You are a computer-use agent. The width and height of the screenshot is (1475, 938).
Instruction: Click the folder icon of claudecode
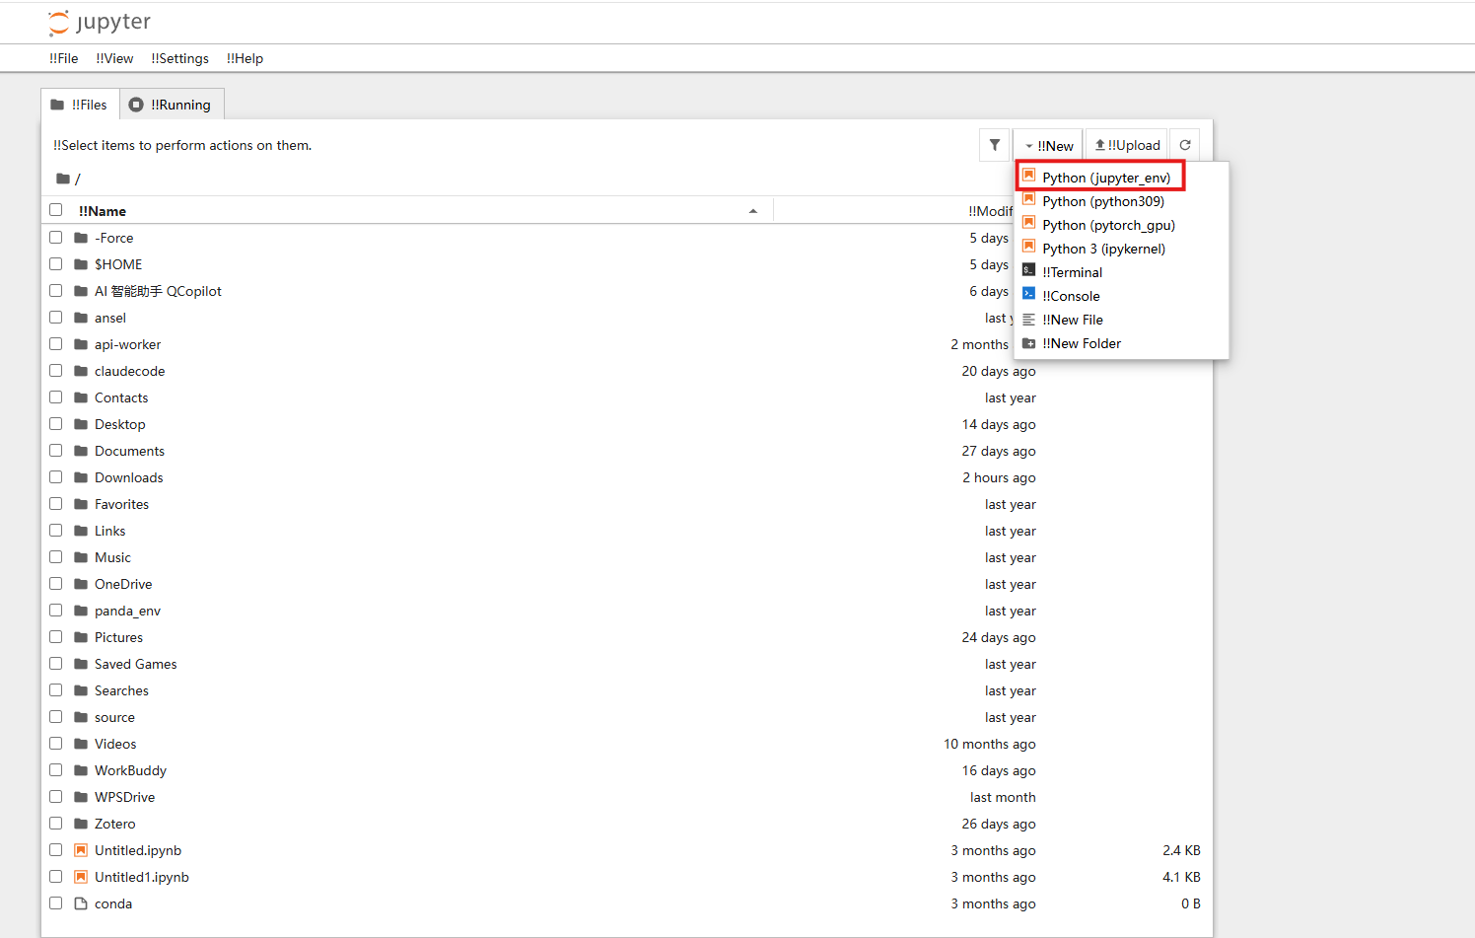[x=81, y=371]
